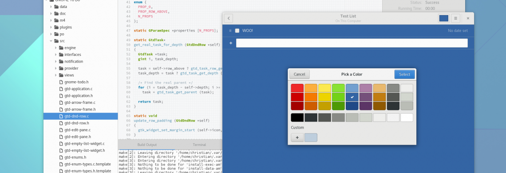Click the 'Success' build status value
506x173 pixels.
point(432,2)
